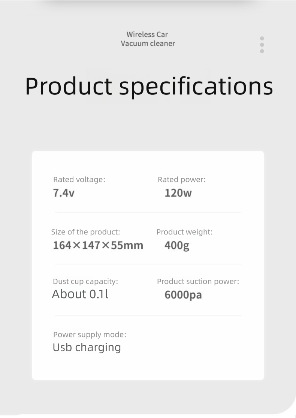
Task: Select the "Usb charging" value
Action: click(87, 348)
